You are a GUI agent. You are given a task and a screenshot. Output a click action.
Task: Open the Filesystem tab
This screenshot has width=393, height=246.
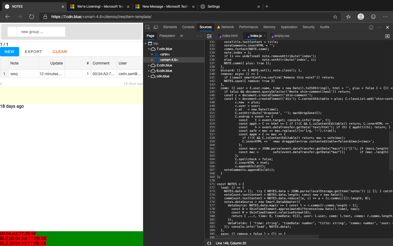(x=167, y=36)
